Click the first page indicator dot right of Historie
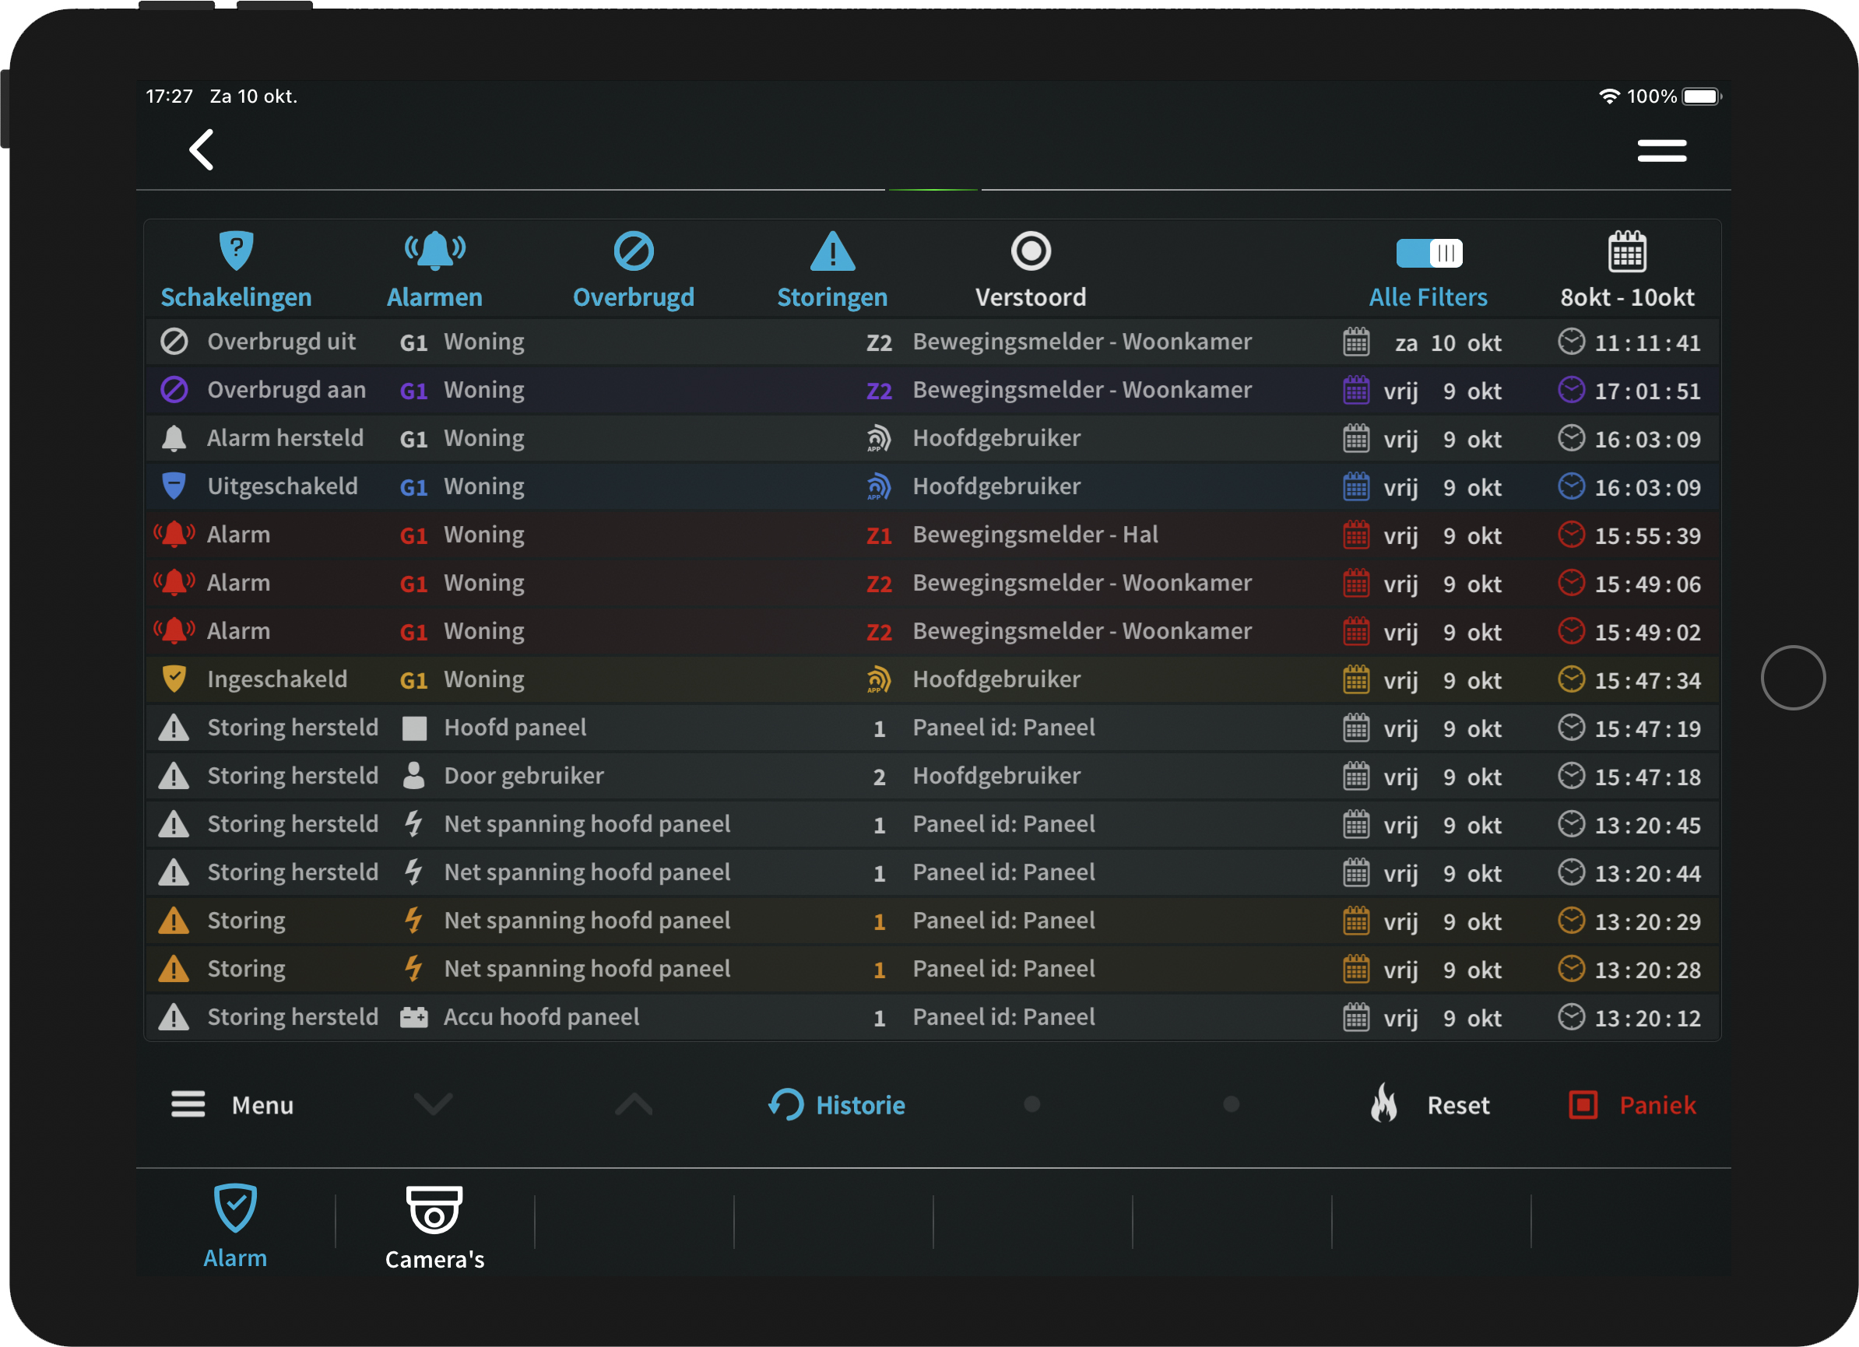This screenshot has width=1859, height=1347. tap(1032, 1104)
